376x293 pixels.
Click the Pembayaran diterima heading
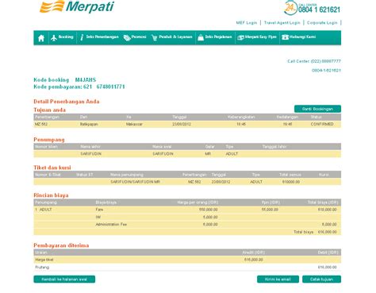click(x=61, y=245)
